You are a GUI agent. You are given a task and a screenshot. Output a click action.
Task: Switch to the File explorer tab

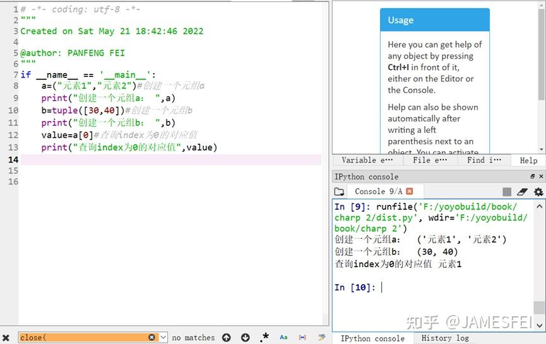tap(430, 160)
